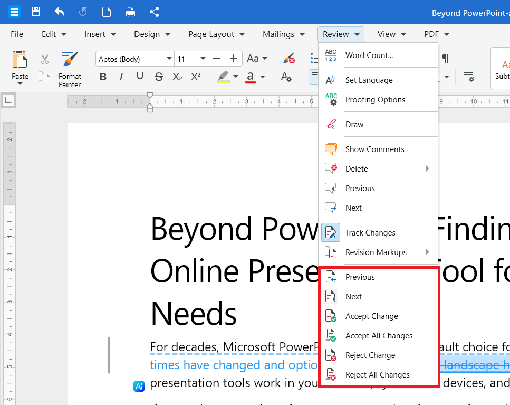The height and width of the screenshot is (405, 510).
Task: Toggle Track Changes in Review menu
Action: pyautogui.click(x=378, y=233)
